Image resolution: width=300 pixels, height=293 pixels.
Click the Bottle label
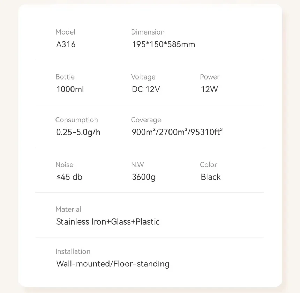(65, 77)
